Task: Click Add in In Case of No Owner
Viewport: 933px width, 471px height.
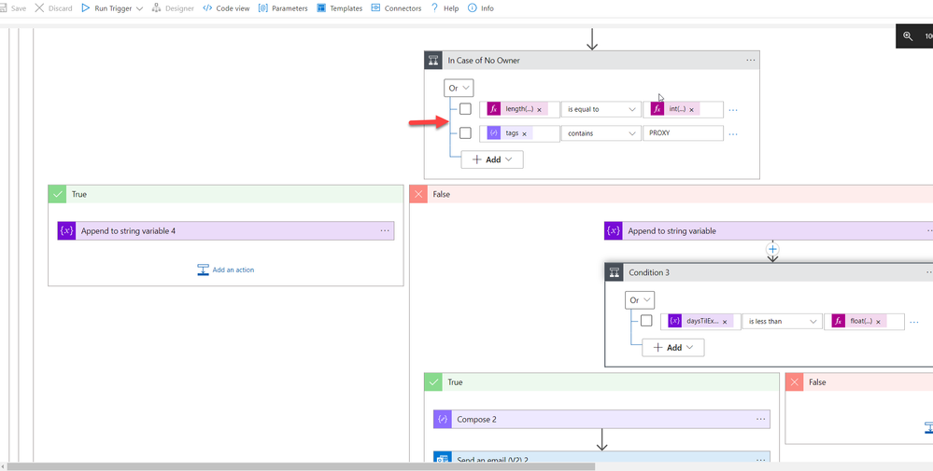Action: pyautogui.click(x=492, y=159)
